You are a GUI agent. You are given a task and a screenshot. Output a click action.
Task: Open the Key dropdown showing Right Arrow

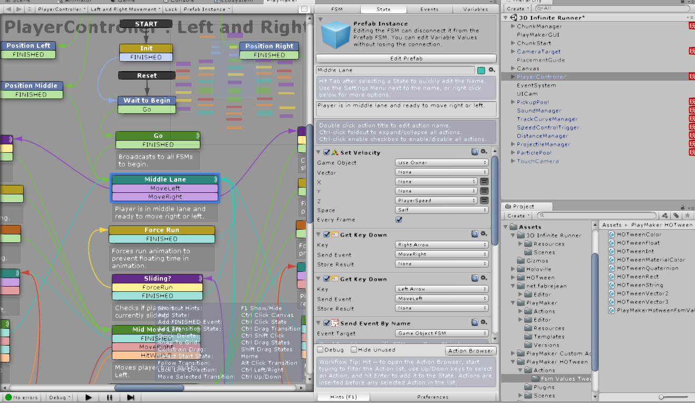click(441, 245)
